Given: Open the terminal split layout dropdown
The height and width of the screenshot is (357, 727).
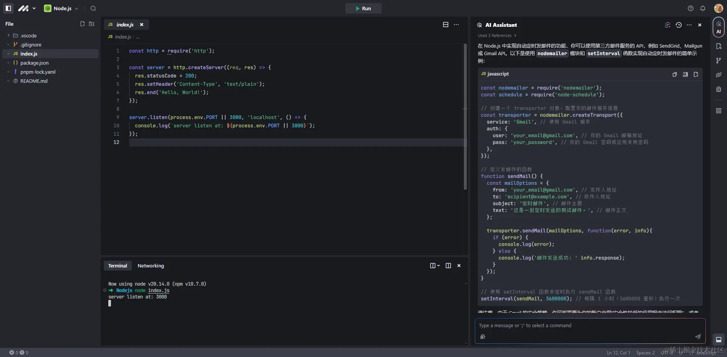Looking at the screenshot, I should click(x=435, y=266).
